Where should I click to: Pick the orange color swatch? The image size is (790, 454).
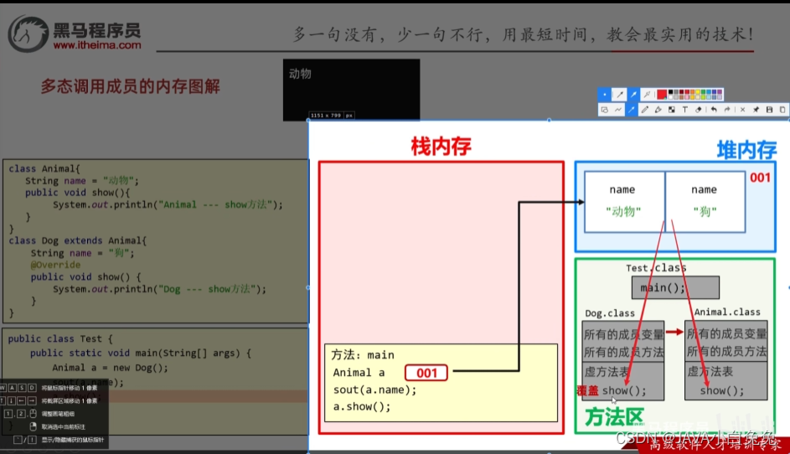coord(692,91)
